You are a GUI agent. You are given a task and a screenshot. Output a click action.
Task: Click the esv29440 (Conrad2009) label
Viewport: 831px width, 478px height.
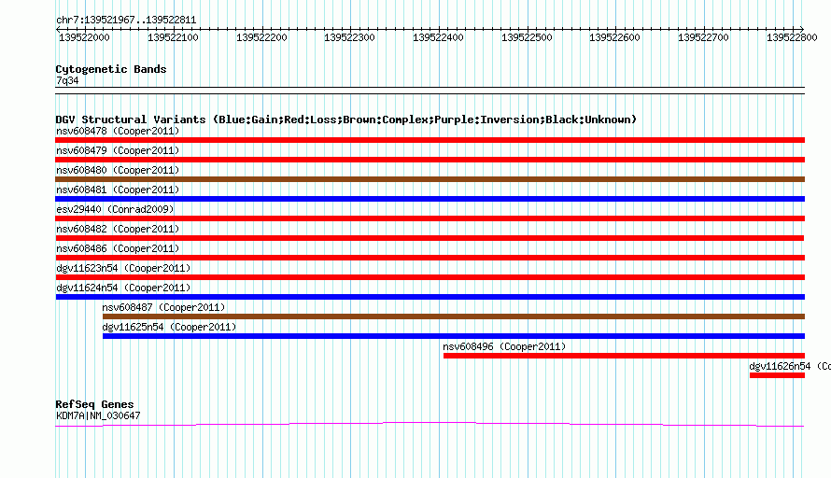(115, 209)
